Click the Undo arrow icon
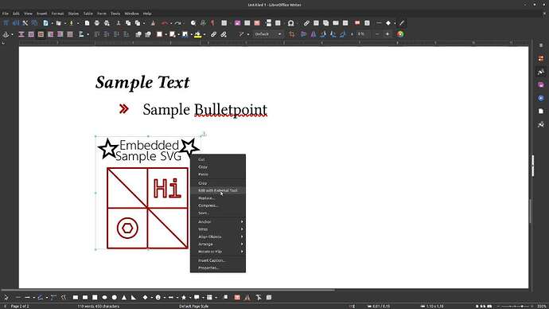Viewport: 549px width, 309px height. pos(165,23)
